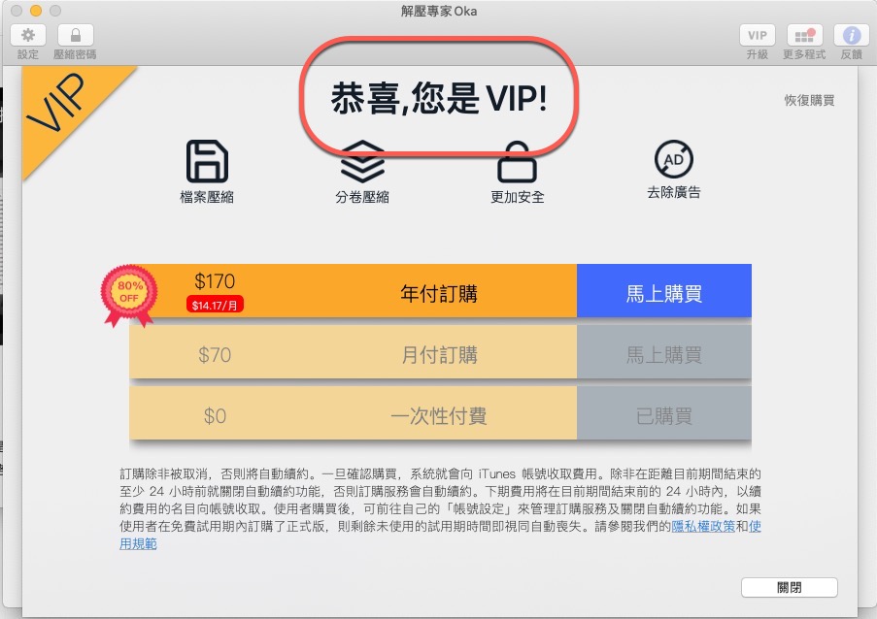Click the 反饋 info icon

coord(852,35)
